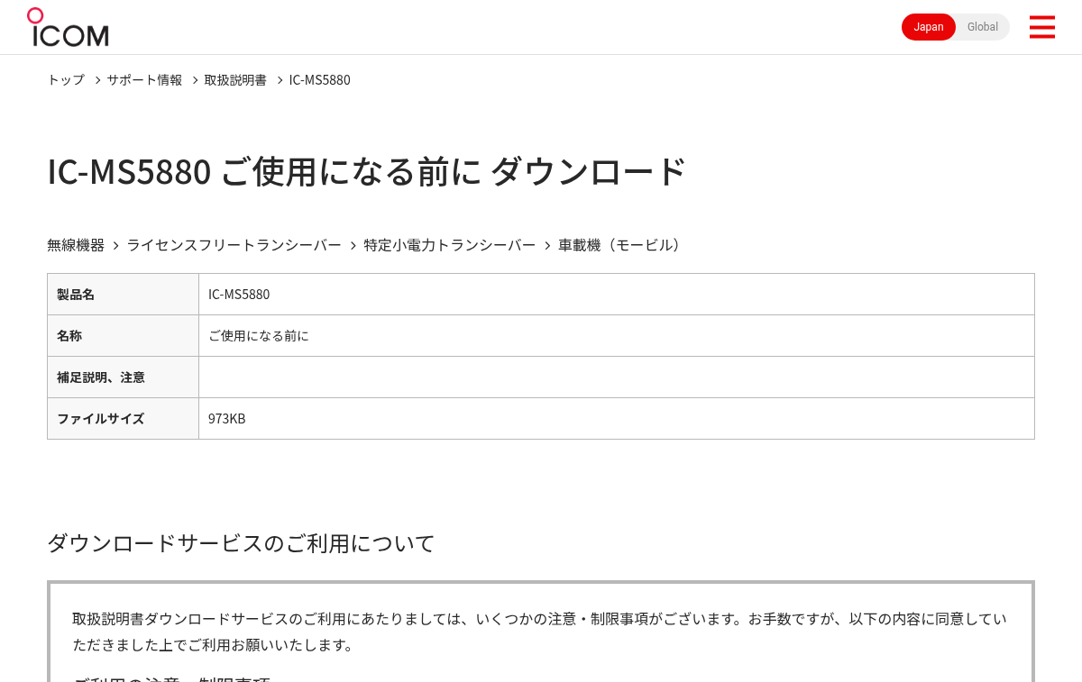Screen dimensions: 1082x682
Task: Select the 補足説明、注意 header cell
Action: click(123, 377)
